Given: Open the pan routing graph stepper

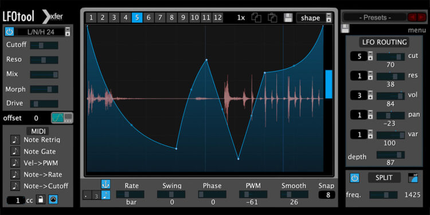Looking at the screenshot, I should [370, 115].
